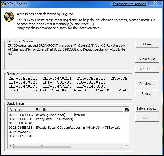164x156 pixels.
Task: Select row IReaderBase<CStreamReader> vftable
Action: pyautogui.click(x=69, y=128)
